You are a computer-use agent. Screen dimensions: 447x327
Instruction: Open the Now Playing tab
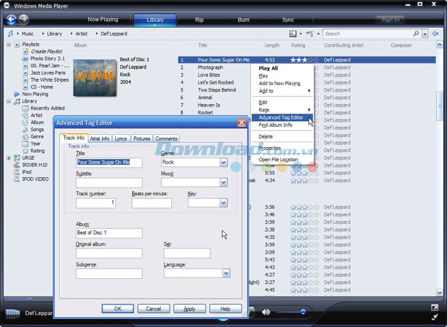(x=103, y=20)
